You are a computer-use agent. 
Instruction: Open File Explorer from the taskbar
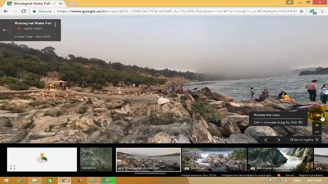[35, 180]
